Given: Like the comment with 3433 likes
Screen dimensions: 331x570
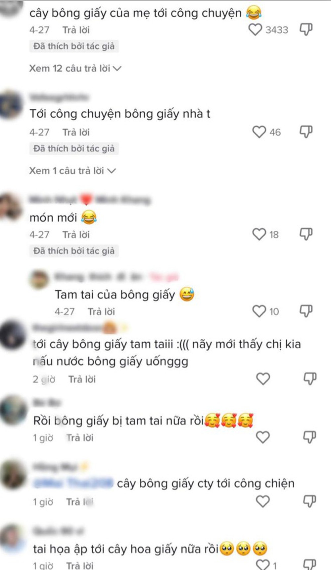Looking at the screenshot, I should (x=255, y=30).
